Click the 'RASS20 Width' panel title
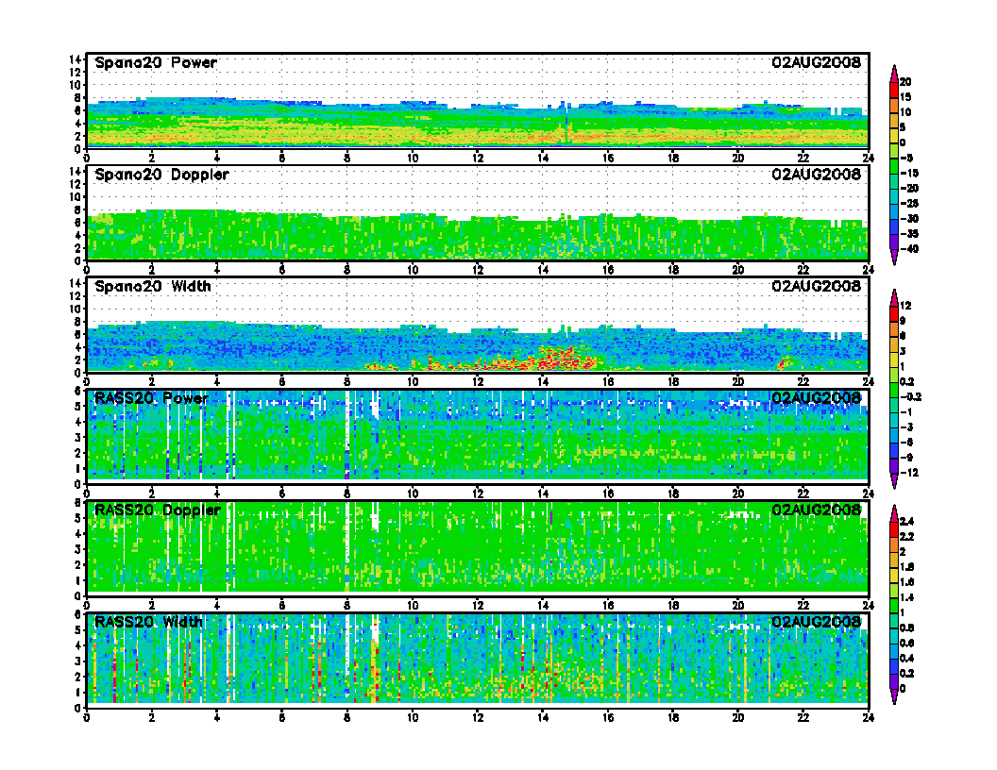 click(149, 622)
